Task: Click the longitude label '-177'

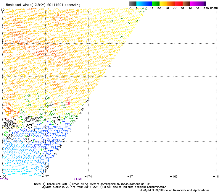Action: click(x=45, y=177)
